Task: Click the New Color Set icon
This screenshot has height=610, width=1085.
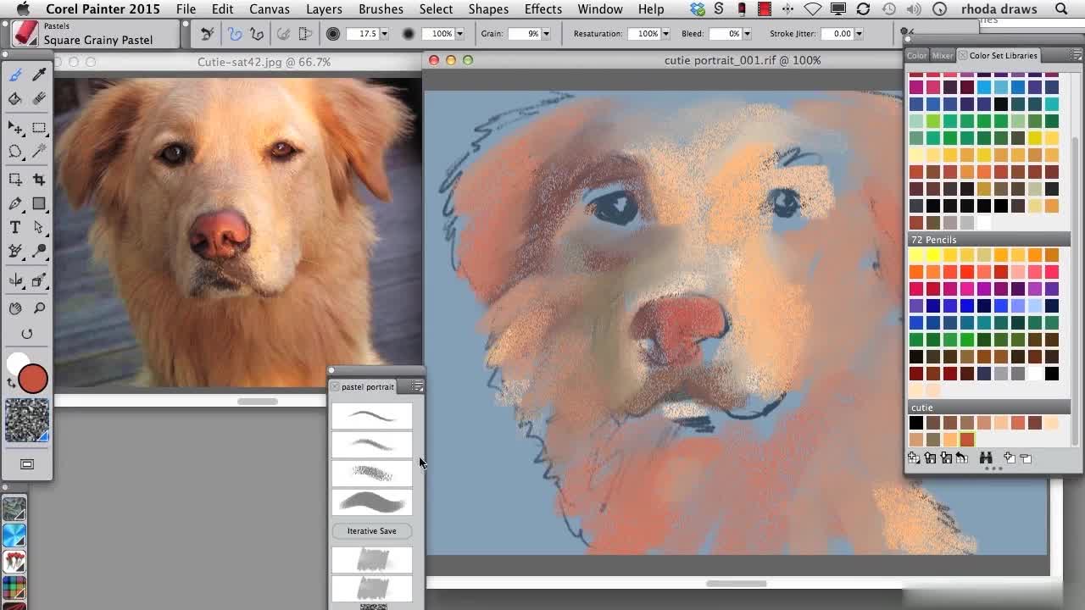Action: [914, 458]
